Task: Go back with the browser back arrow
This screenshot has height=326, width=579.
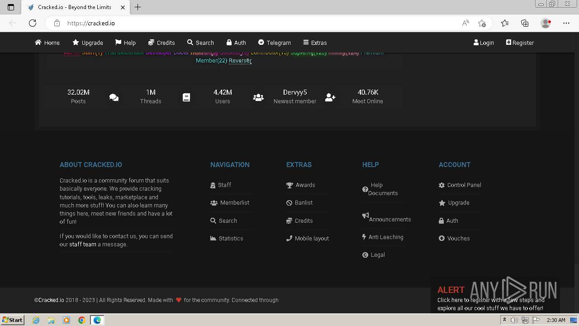Action: [x=13, y=23]
